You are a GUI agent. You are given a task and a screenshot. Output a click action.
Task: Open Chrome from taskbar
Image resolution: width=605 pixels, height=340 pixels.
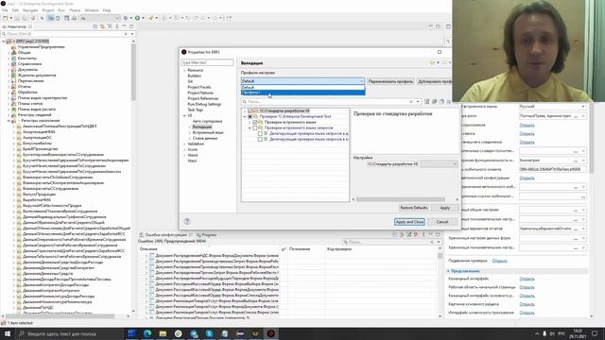point(179,333)
